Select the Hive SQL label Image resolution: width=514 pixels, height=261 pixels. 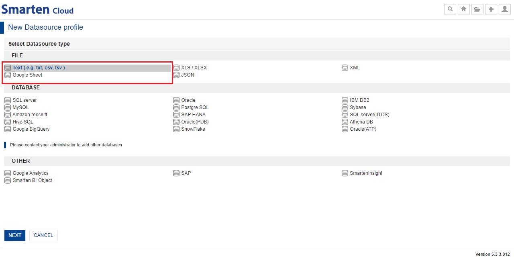(23, 122)
